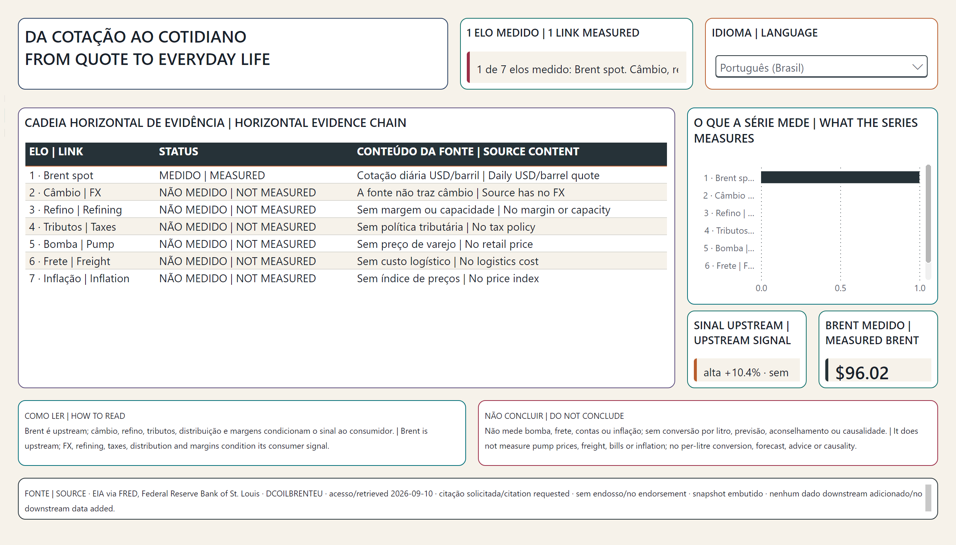
Task: Click the Brent spot bar in the chart
Action: click(840, 177)
